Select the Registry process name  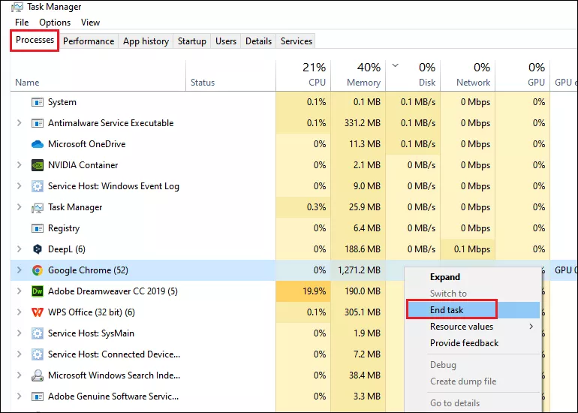(x=64, y=228)
